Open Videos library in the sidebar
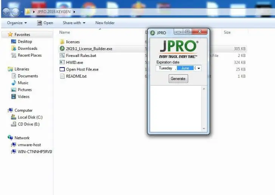The image size is (275, 195). click(23, 97)
